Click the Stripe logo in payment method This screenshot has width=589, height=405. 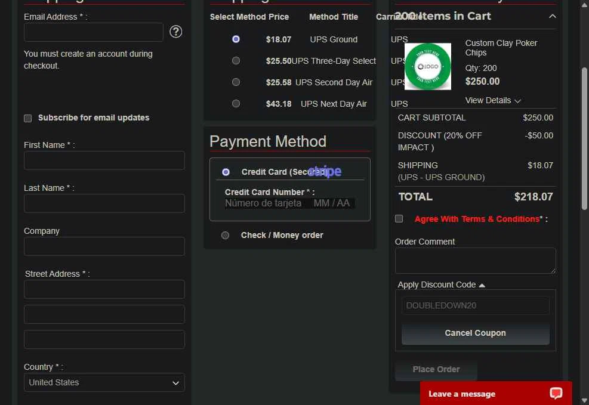(325, 171)
